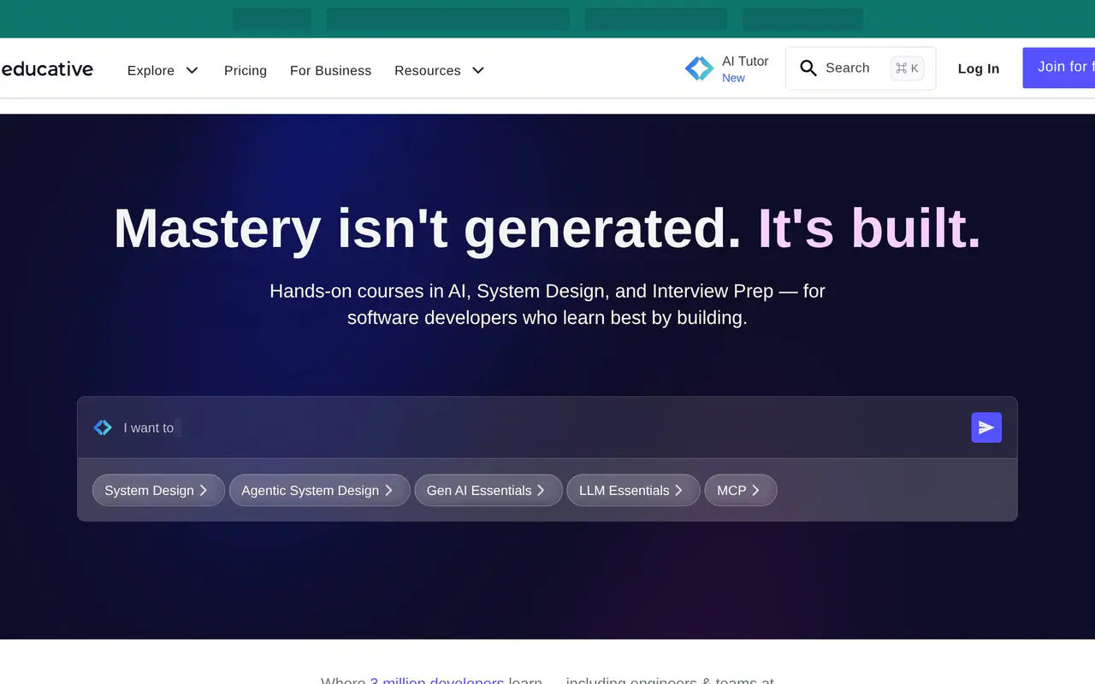Click the '3 million developers' link
1095x684 pixels.
pos(437,681)
